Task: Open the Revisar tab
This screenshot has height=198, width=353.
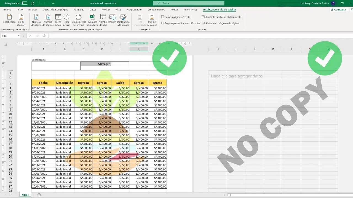Action: (x=106, y=10)
